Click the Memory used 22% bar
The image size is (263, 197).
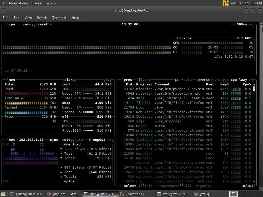26,94
